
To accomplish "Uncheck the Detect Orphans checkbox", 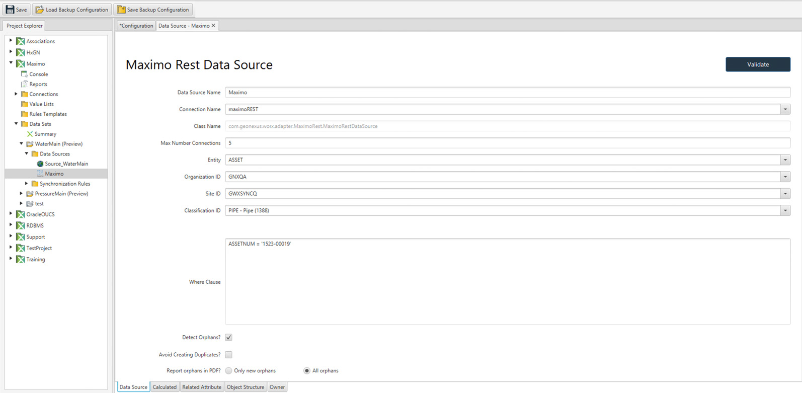I will [x=228, y=338].
